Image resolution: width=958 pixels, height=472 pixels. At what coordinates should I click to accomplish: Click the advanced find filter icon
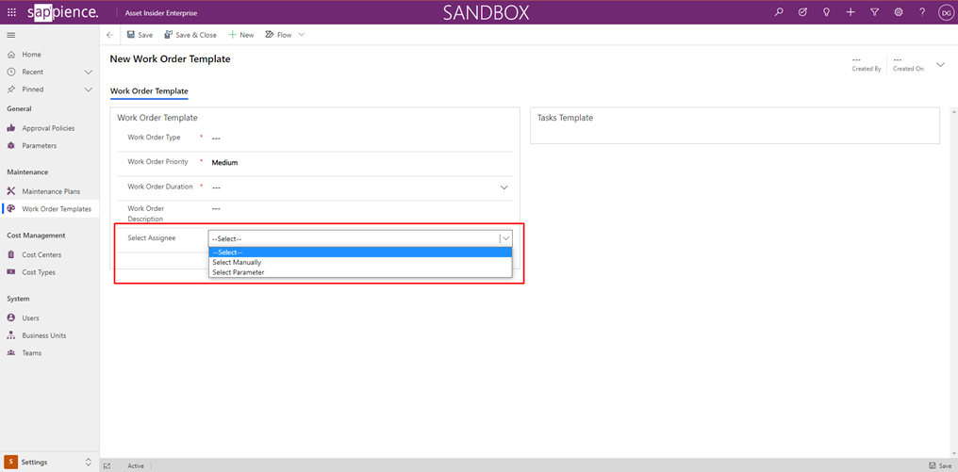(874, 12)
